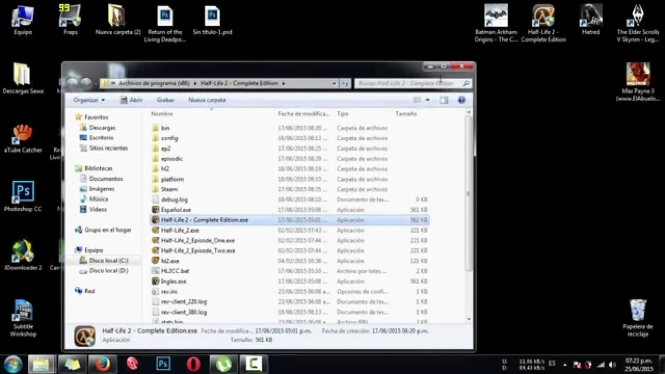Open Opera from the taskbar
The image size is (665, 374).
pyautogui.click(x=193, y=364)
